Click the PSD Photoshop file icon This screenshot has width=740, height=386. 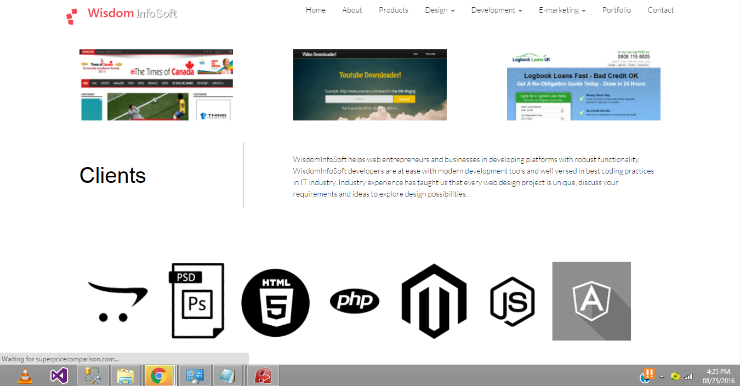pyautogui.click(x=197, y=301)
